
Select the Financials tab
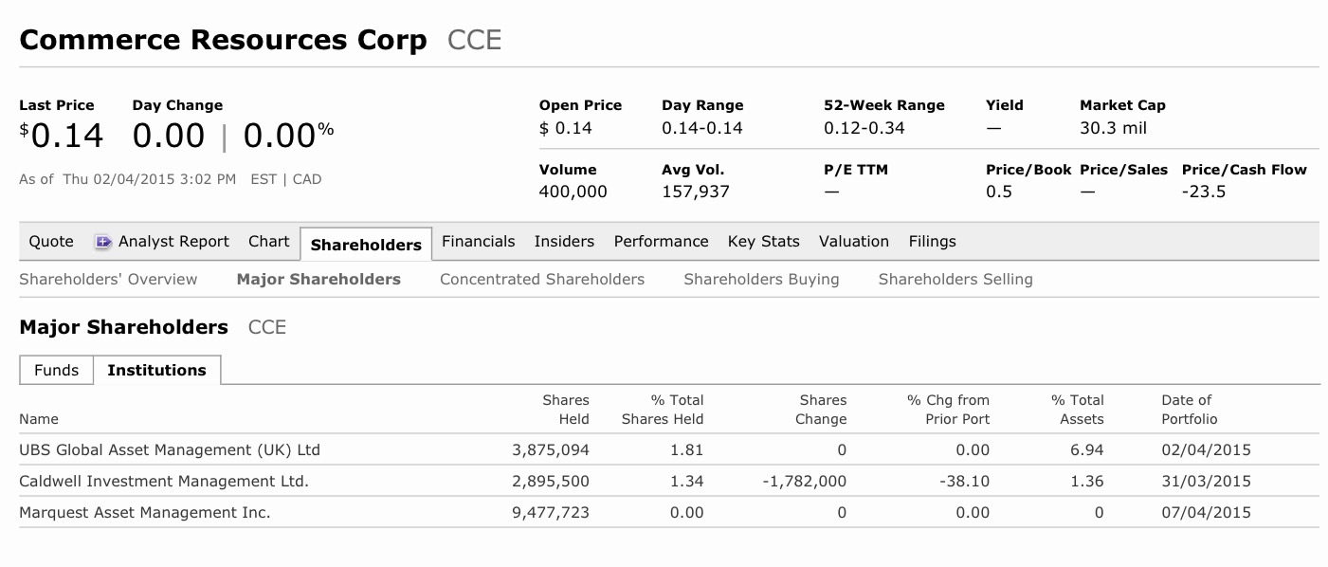click(x=478, y=241)
